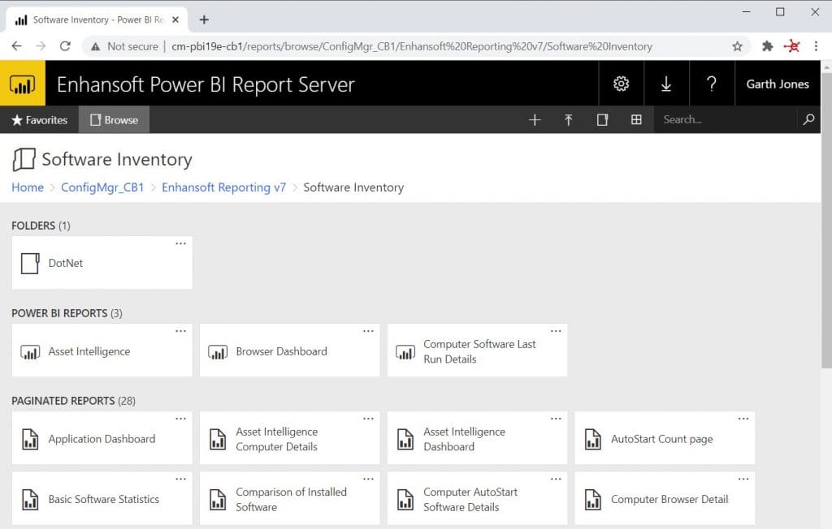Open Chrome's three-dot menu
The height and width of the screenshot is (529, 832).
(816, 46)
